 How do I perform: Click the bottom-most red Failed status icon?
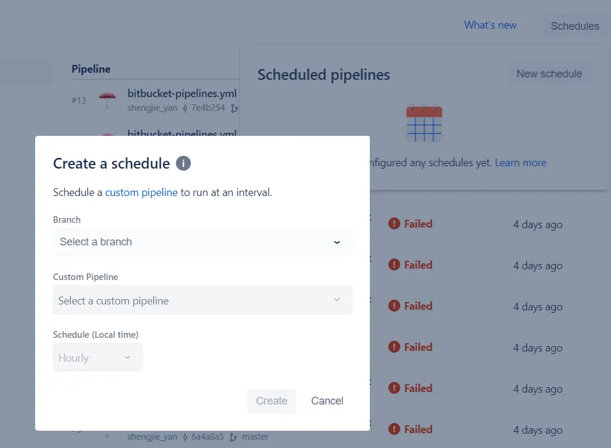pyautogui.click(x=394, y=430)
